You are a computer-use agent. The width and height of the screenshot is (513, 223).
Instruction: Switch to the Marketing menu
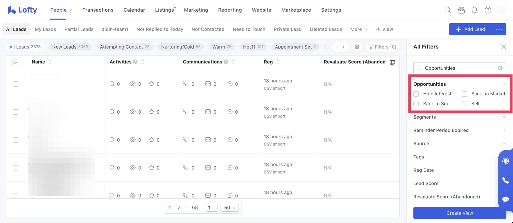[x=196, y=10]
